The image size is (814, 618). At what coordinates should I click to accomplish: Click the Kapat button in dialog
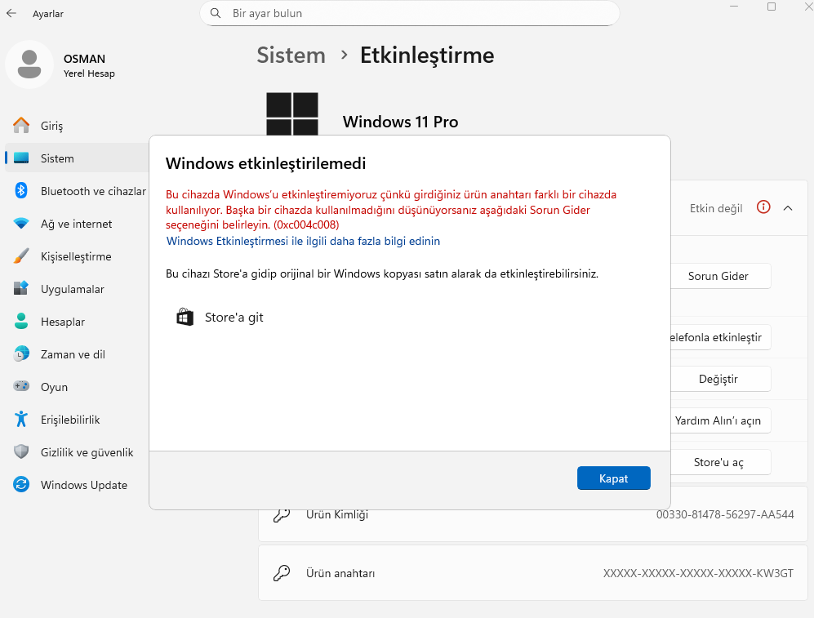614,478
